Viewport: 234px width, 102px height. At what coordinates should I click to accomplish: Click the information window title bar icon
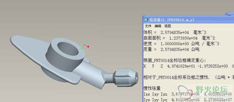(146, 20)
